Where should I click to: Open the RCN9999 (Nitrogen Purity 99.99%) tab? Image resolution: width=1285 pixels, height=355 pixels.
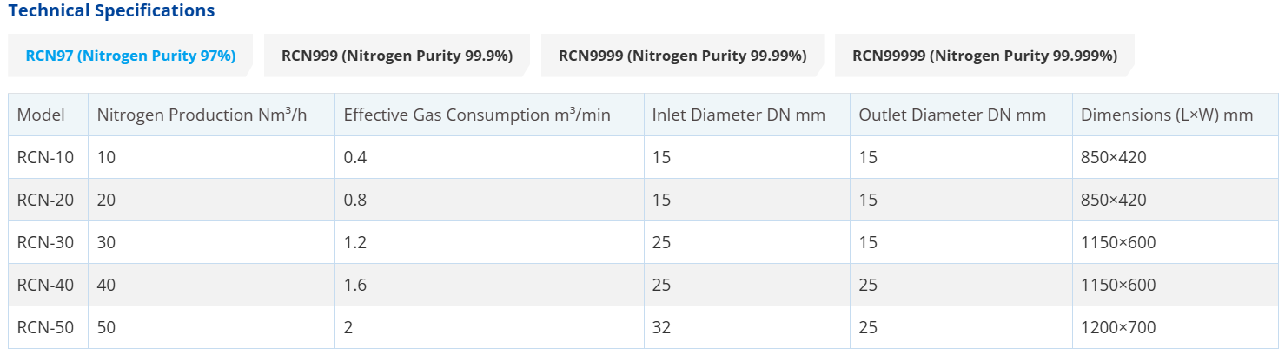click(683, 56)
